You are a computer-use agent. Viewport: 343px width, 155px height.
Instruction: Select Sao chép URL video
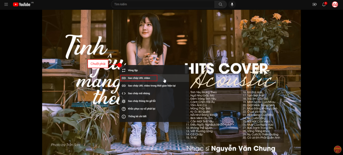(x=139, y=78)
